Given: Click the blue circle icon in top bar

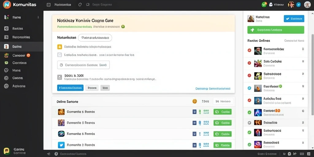Looking at the screenshot, I should 298,5.
